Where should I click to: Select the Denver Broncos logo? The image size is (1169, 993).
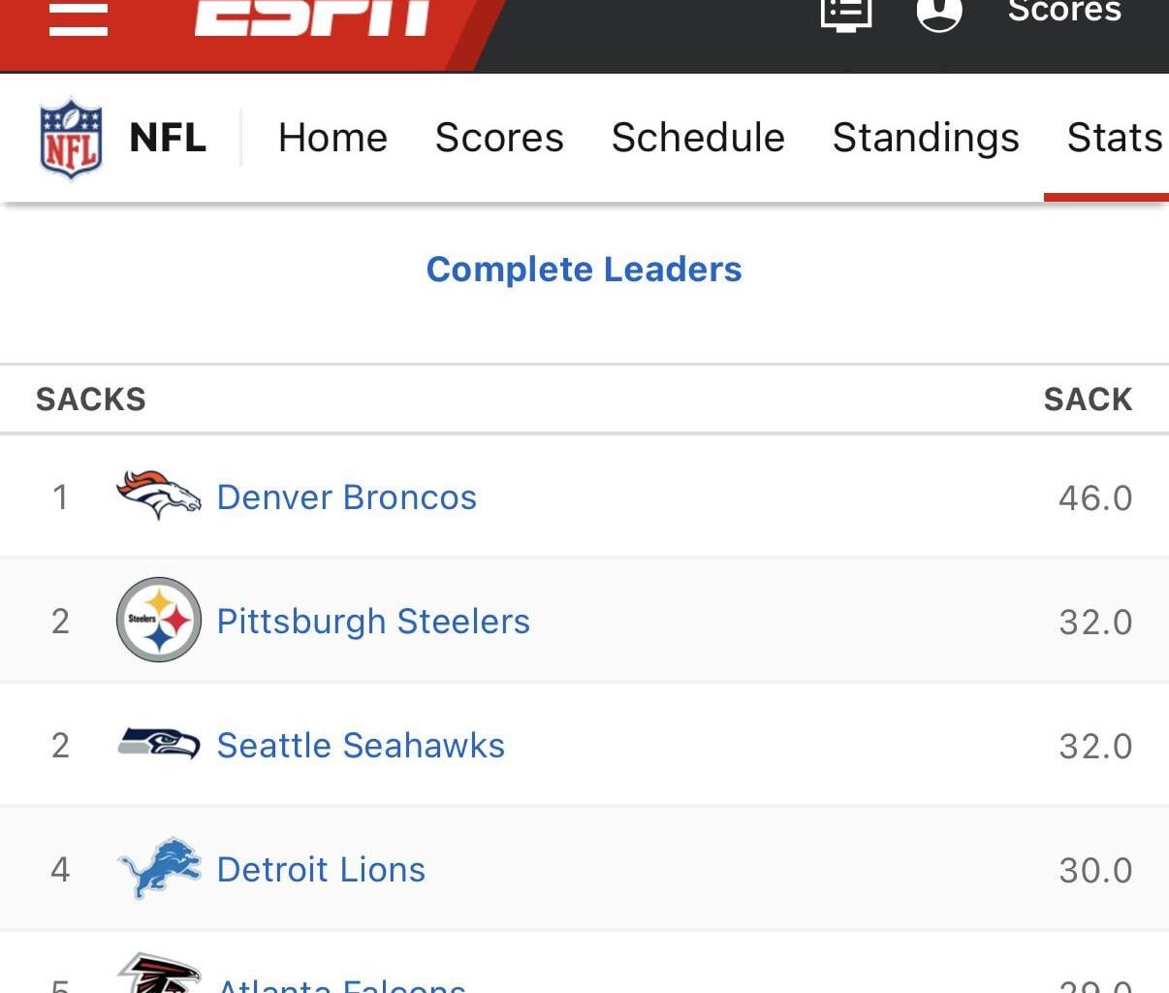pos(158,496)
